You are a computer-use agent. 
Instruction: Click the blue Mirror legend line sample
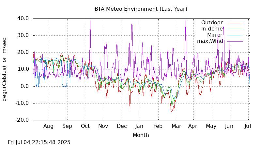click(x=235, y=35)
